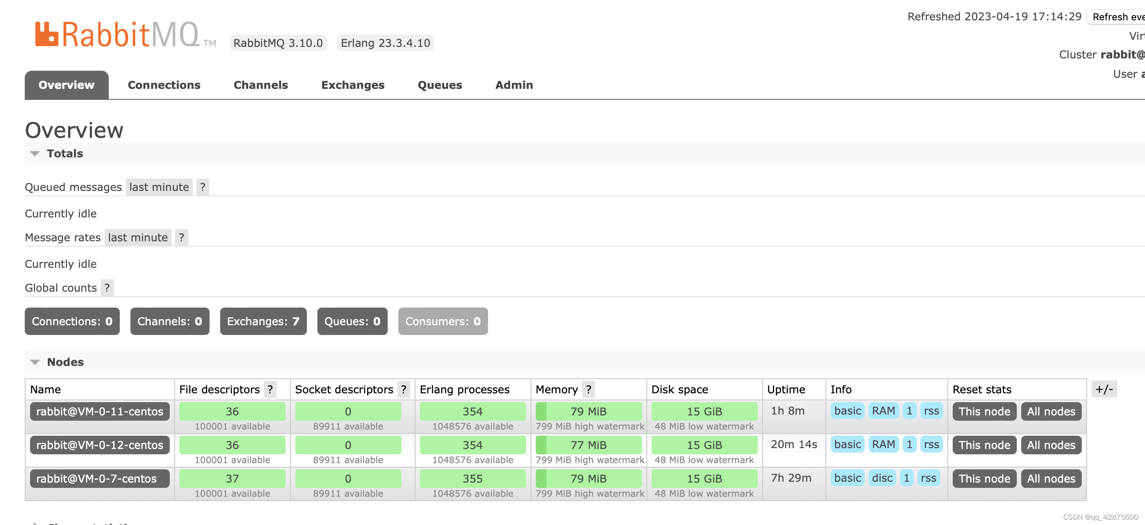The height and width of the screenshot is (525, 1145).
Task: Click the Refreshed 2023-04-19 17:14:29 timestamp
Action: 994,17
